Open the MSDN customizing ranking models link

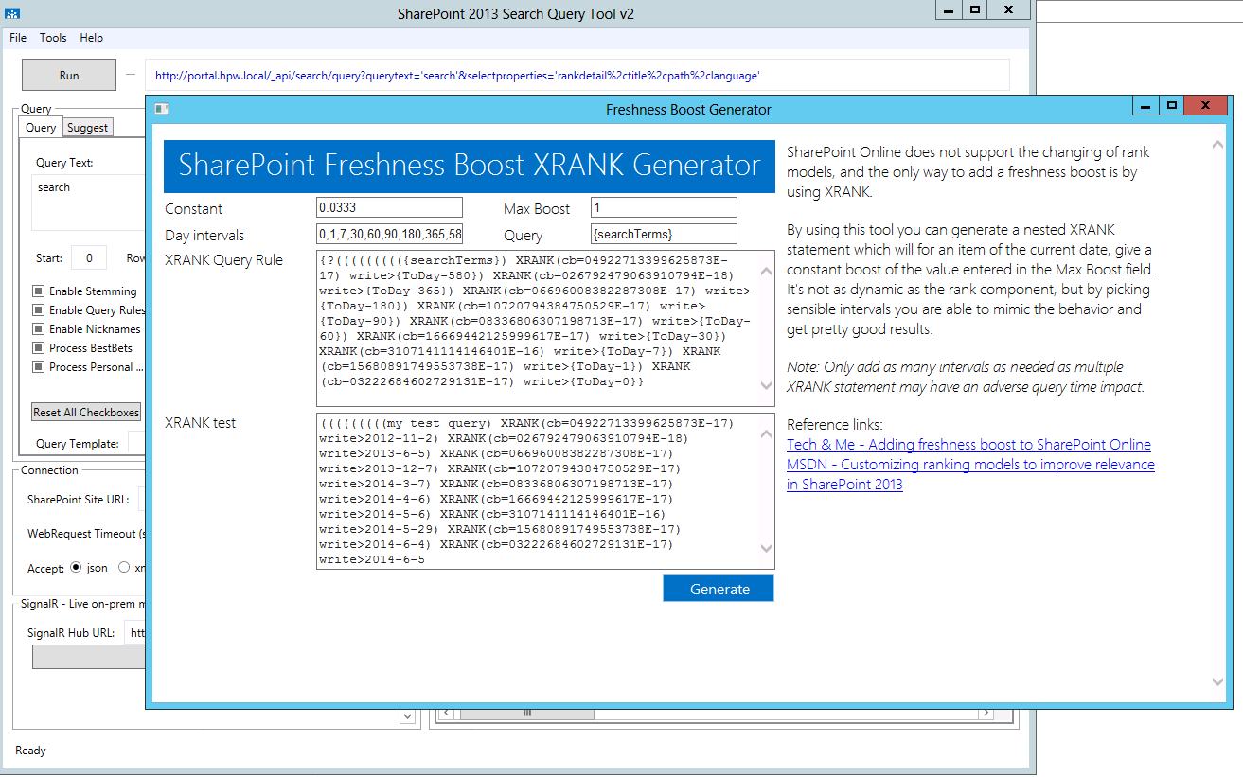tap(970, 474)
